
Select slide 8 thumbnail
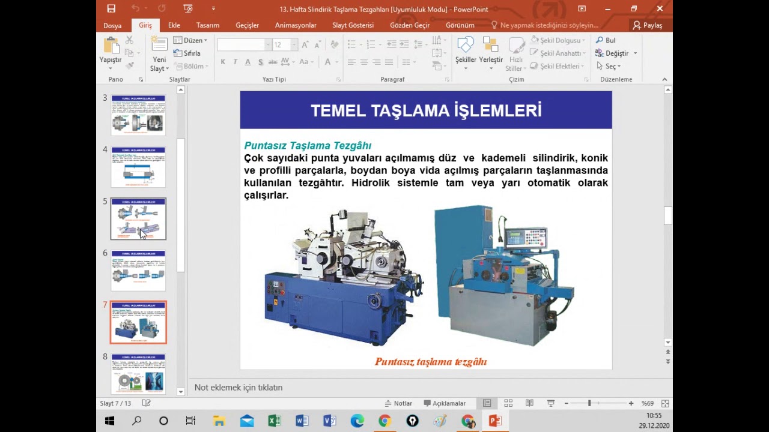(x=138, y=373)
